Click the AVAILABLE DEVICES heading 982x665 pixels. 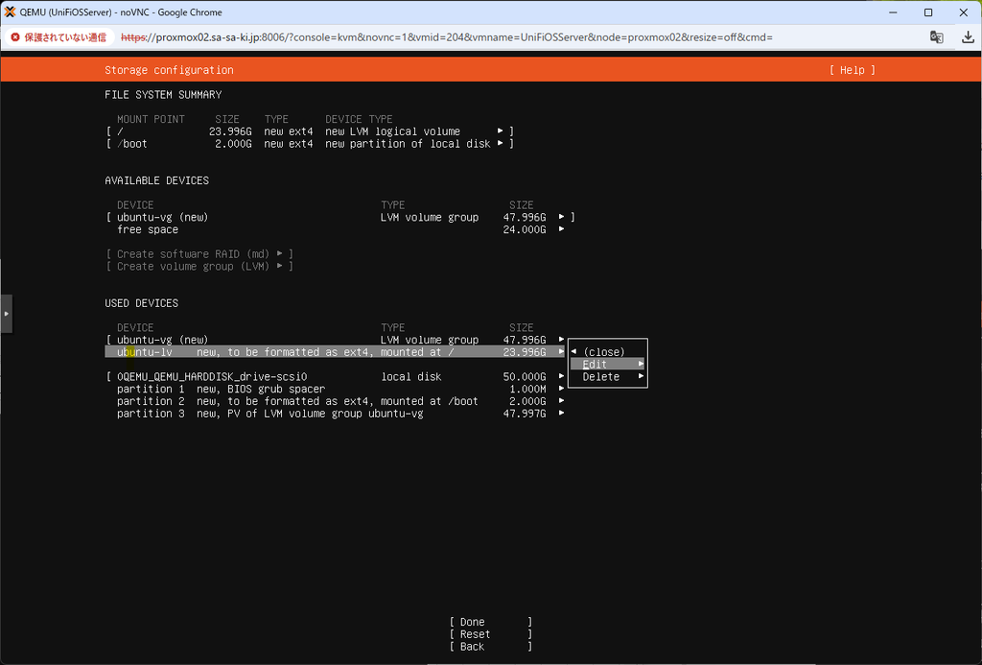(156, 180)
